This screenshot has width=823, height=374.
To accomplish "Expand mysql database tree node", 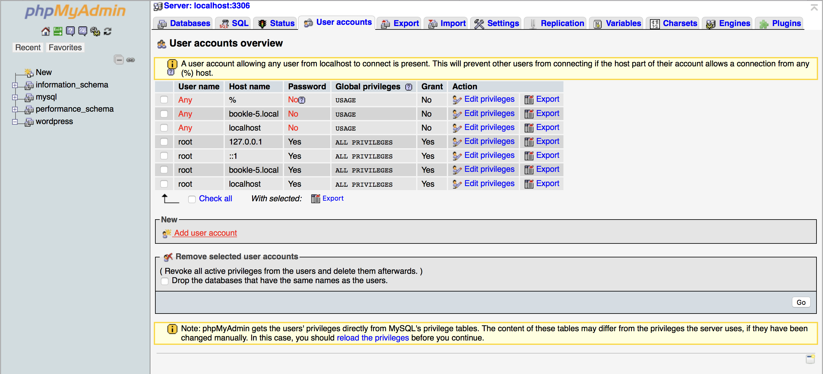I will tap(15, 97).
